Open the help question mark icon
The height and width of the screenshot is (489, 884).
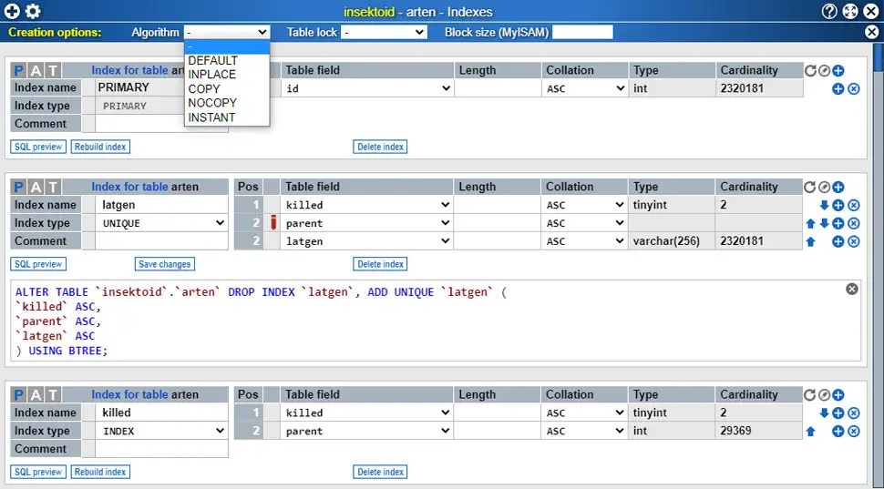point(829,11)
